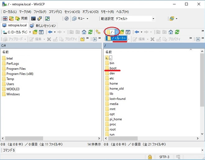
Task: Click the local New Folder icon
Action: click(83, 39)
